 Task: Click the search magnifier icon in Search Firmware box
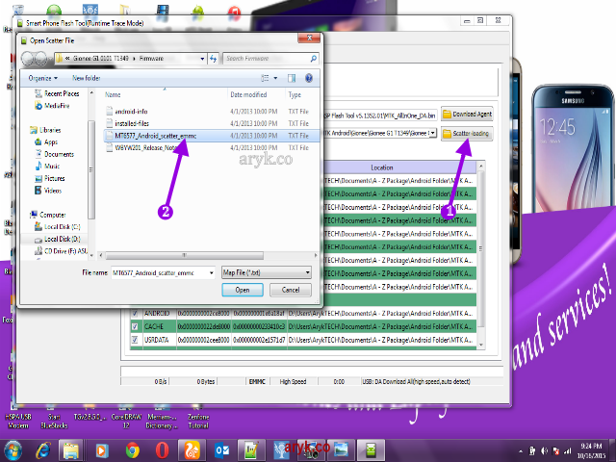313,59
